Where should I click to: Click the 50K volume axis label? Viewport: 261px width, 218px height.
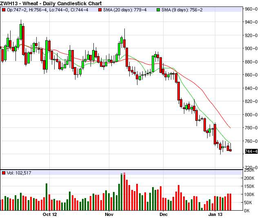(x=249, y=203)
